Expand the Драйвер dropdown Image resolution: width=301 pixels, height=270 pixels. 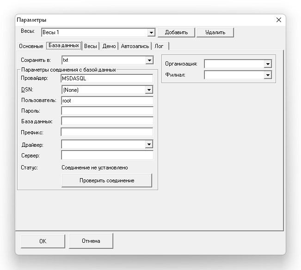coord(149,144)
